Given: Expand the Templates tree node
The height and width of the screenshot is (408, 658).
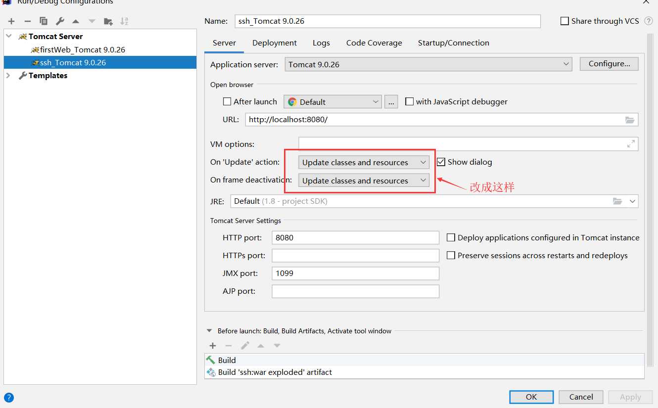Looking at the screenshot, I should tap(8, 75).
